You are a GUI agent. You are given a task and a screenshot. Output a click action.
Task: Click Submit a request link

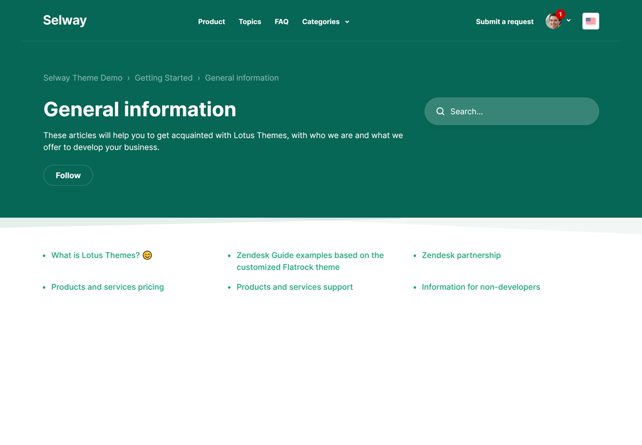505,22
